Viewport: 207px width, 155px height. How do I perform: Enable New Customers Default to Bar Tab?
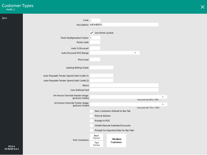pyautogui.click(x=91, y=111)
